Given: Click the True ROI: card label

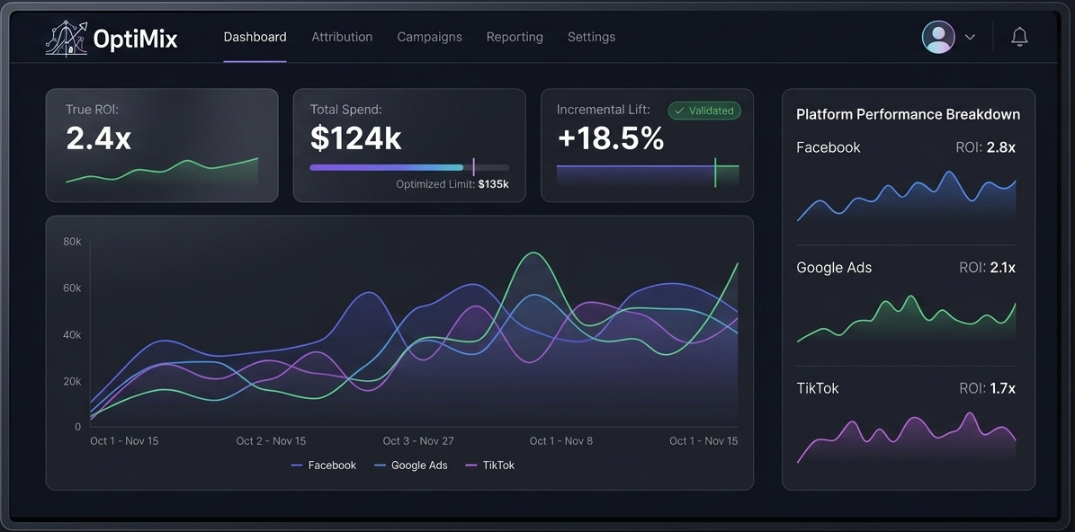Looking at the screenshot, I should 93,109.
